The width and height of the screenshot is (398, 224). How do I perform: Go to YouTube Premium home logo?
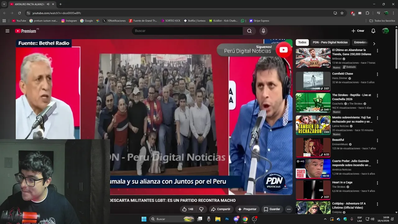click(x=26, y=31)
